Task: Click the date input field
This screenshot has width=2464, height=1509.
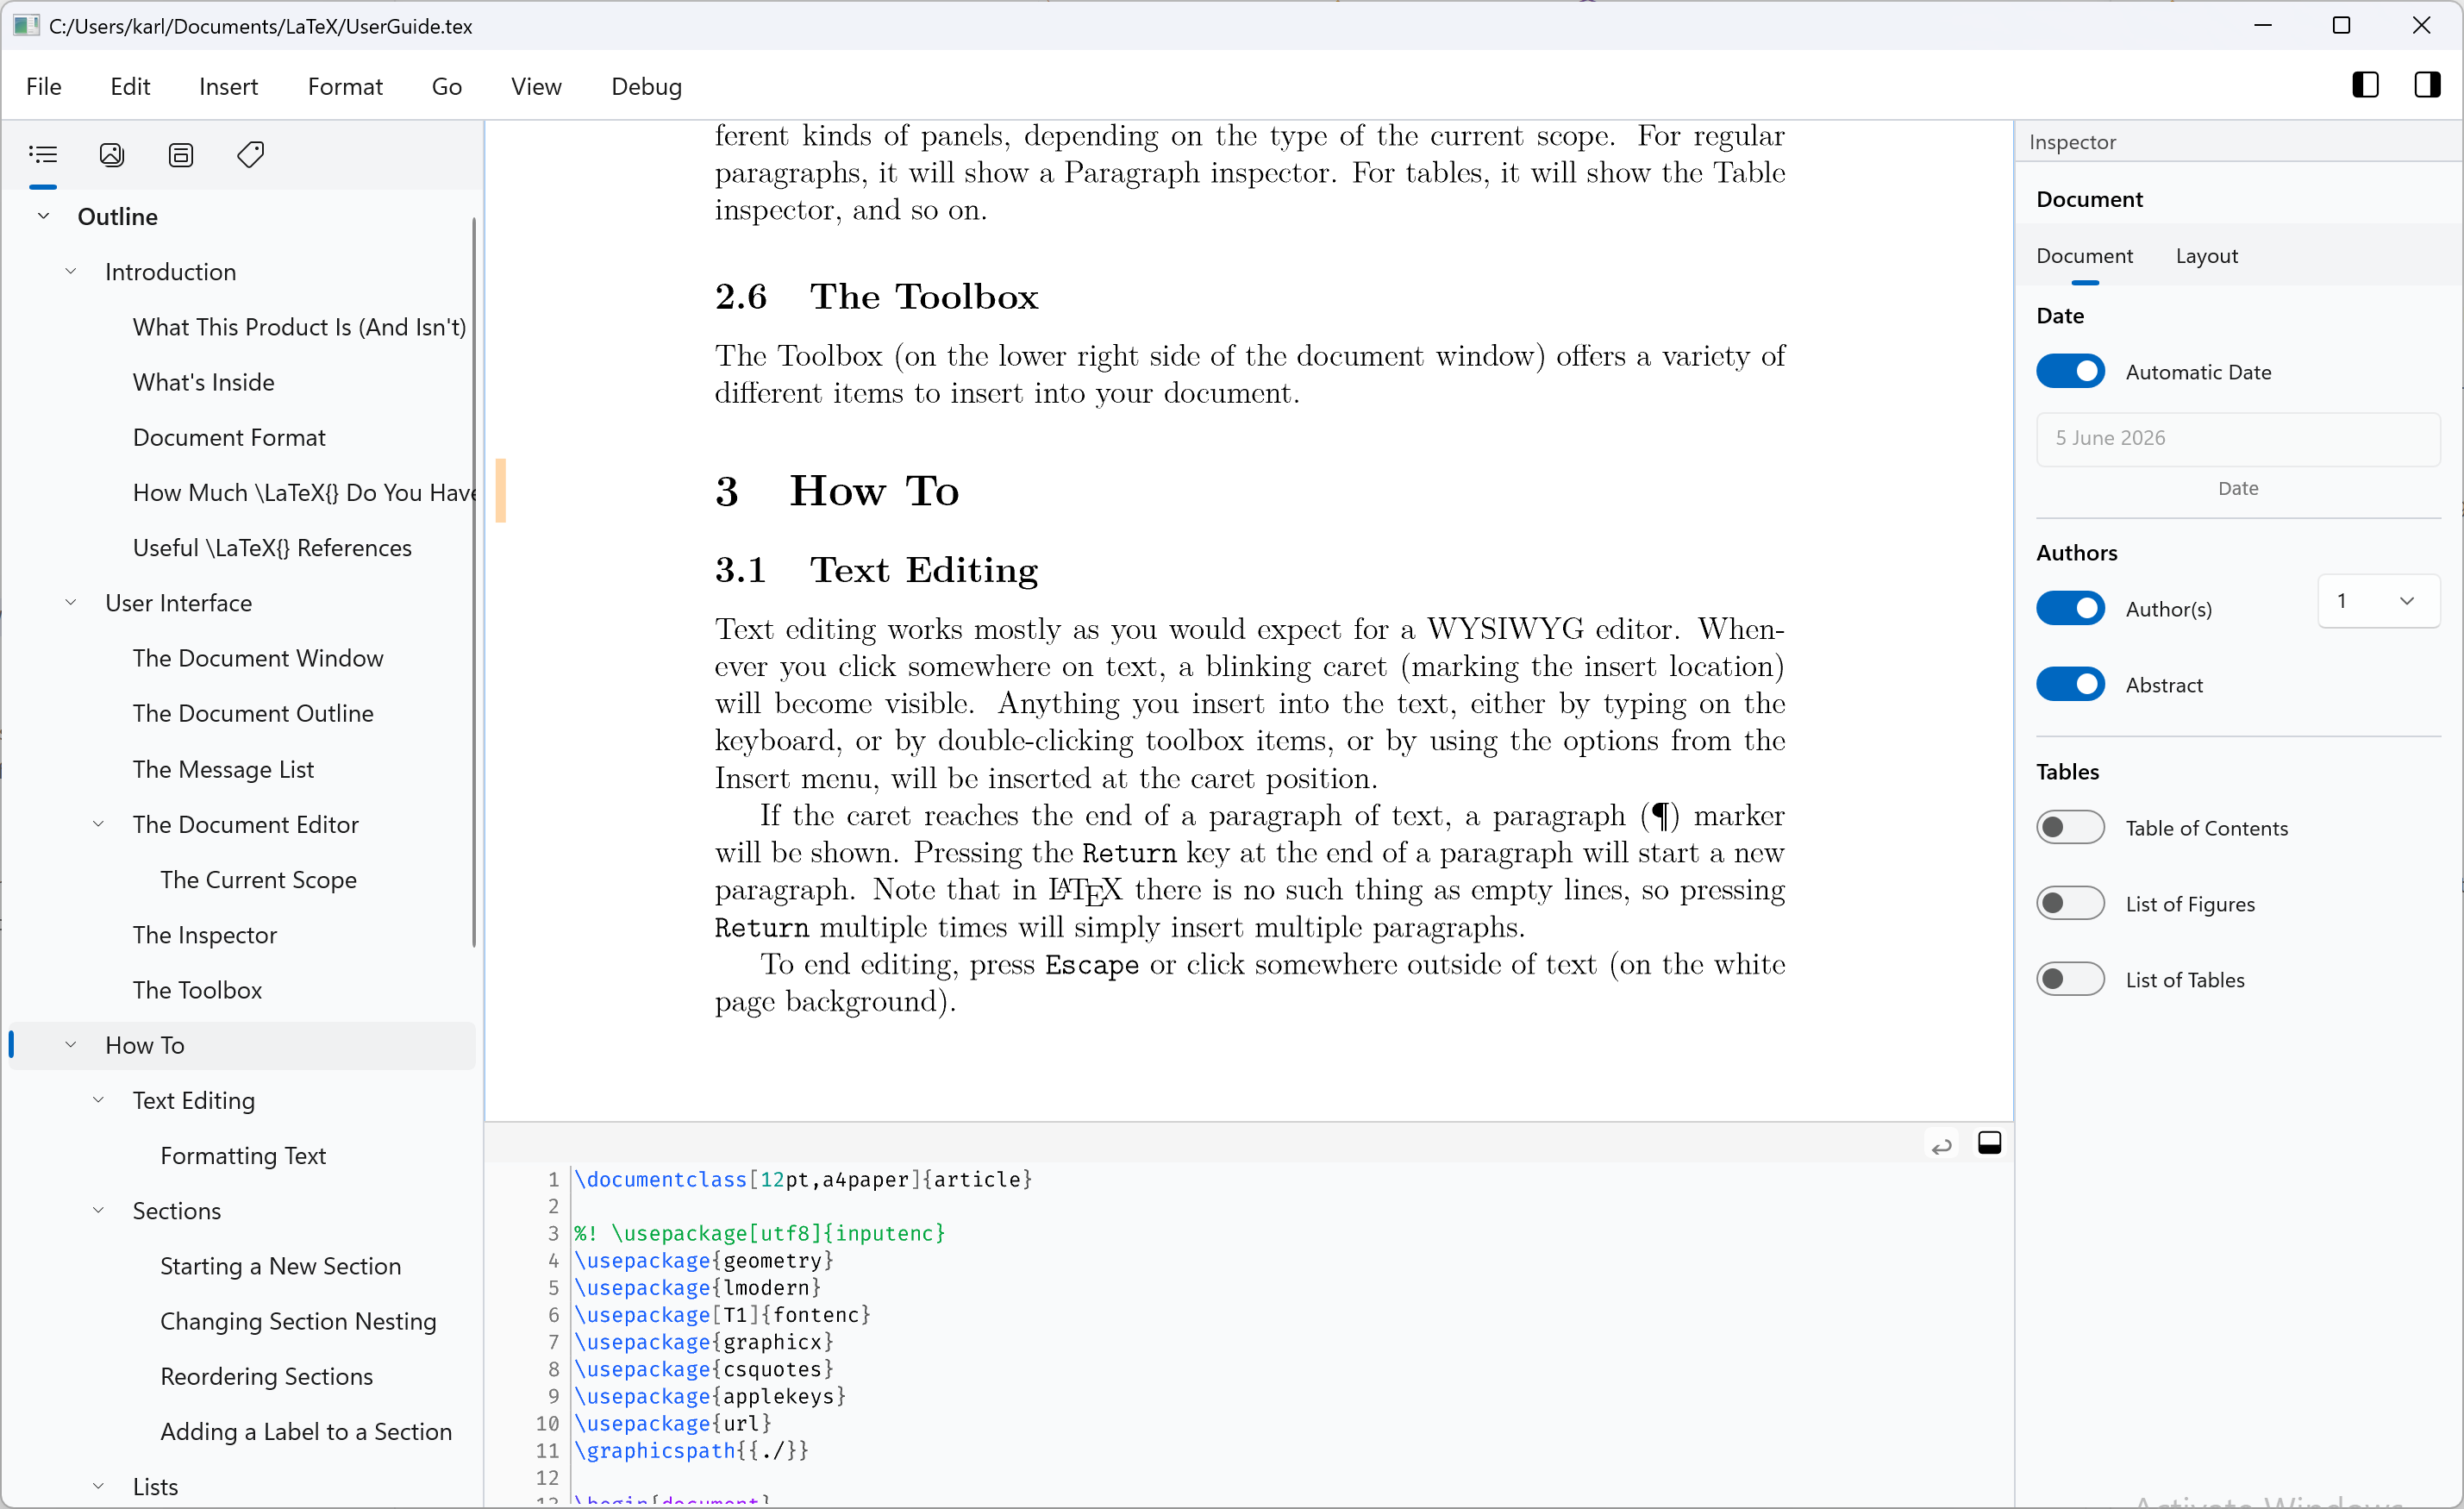Action: coord(2237,438)
